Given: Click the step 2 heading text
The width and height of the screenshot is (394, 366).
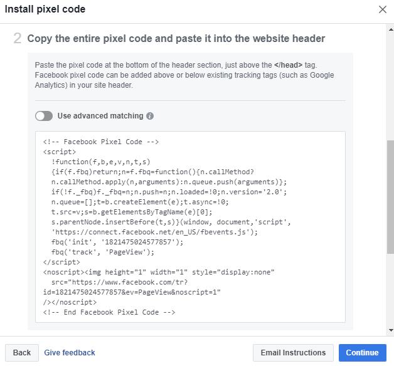Looking at the screenshot, I should 176,39.
